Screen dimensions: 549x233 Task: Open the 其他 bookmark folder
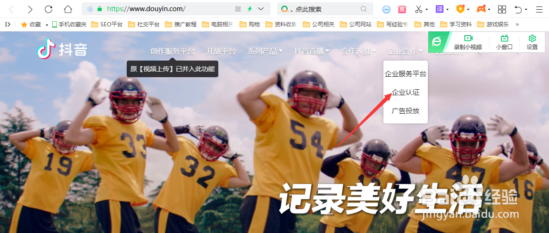pos(425,24)
